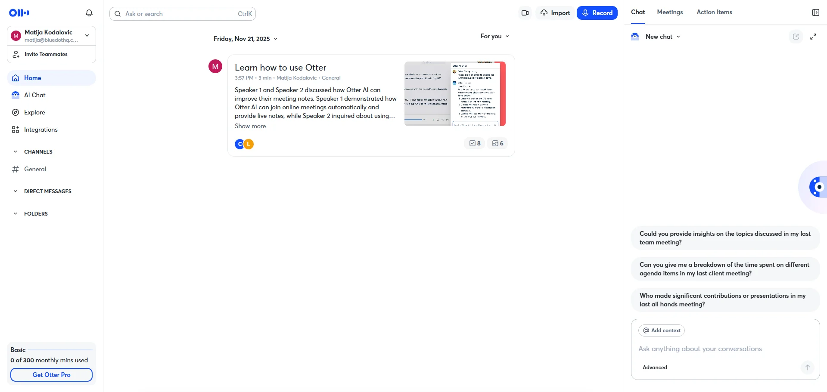Expand the summary with Show more

point(250,126)
